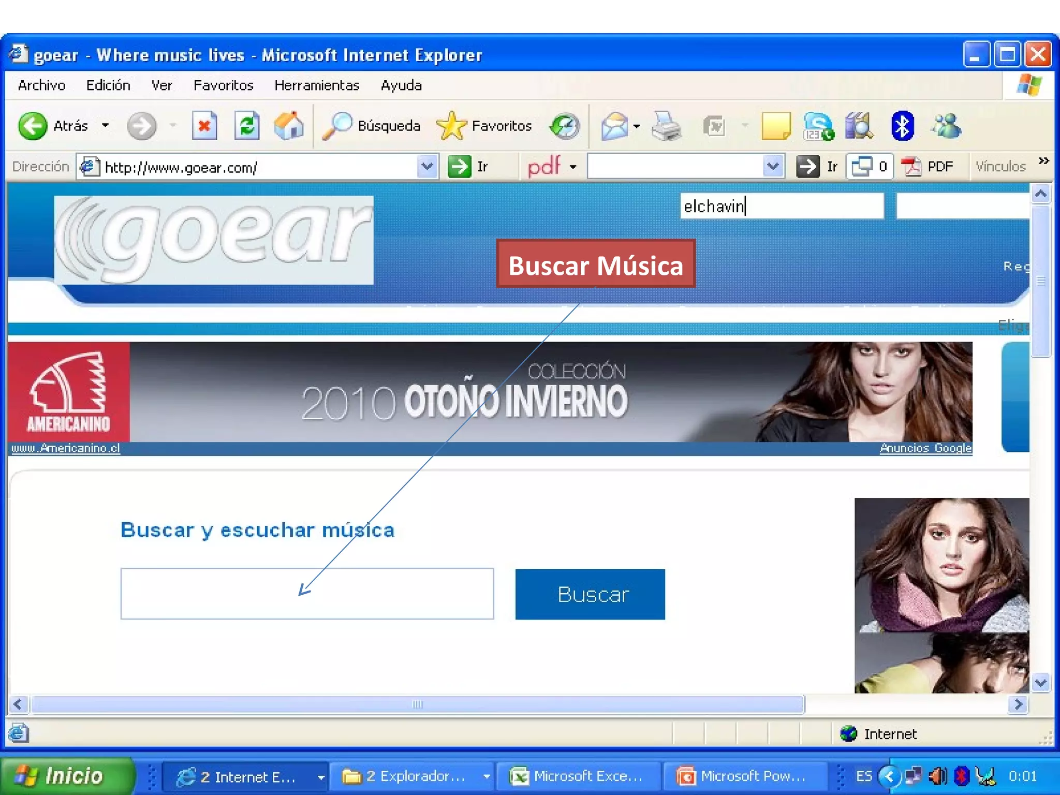Click the vertical scrollbar thumb
Screen dimensions: 1060x795
1040,281
